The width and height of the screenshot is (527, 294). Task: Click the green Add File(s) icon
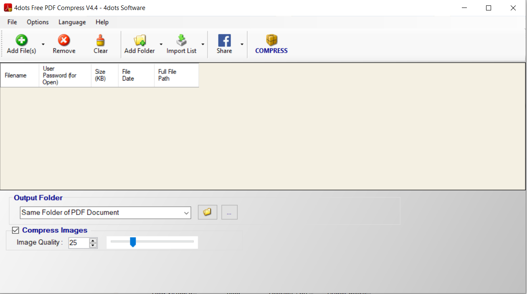(x=21, y=41)
